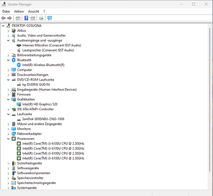Click the Akkus battery icon
Viewport: 213px width, 196px height.
point(14,31)
